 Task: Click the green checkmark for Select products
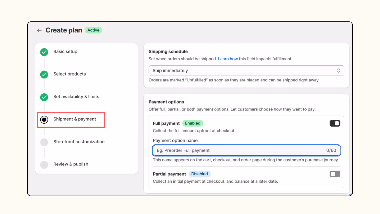coord(44,75)
